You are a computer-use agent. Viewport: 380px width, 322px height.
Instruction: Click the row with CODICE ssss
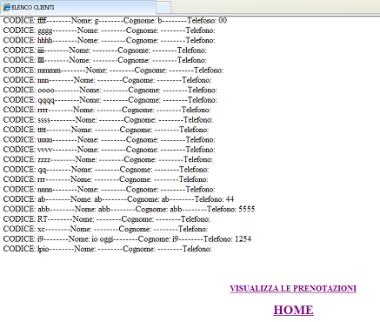(x=108, y=120)
